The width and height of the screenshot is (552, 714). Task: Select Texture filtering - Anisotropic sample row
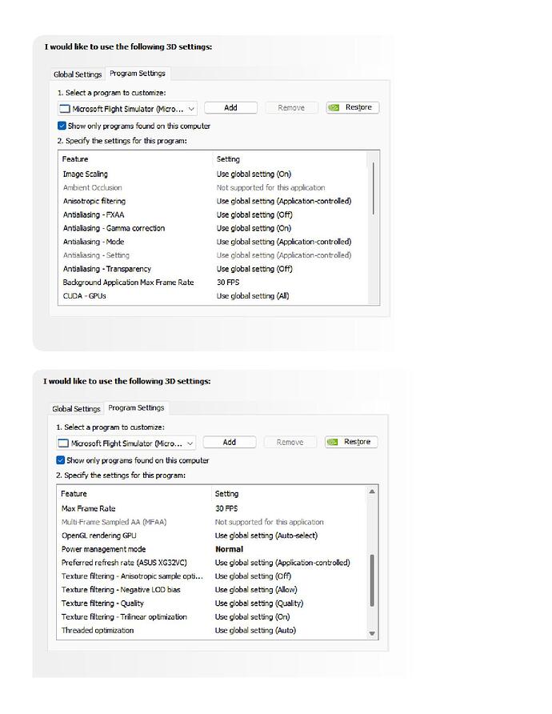tap(211, 576)
